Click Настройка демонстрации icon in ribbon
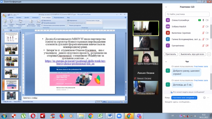The height and width of the screenshot is (119, 212). (31, 22)
